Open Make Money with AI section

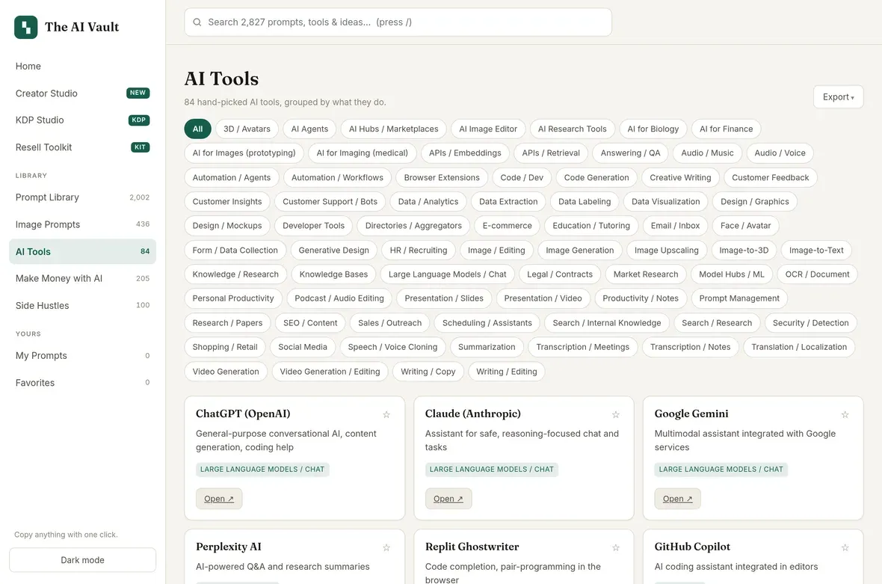(x=83, y=278)
